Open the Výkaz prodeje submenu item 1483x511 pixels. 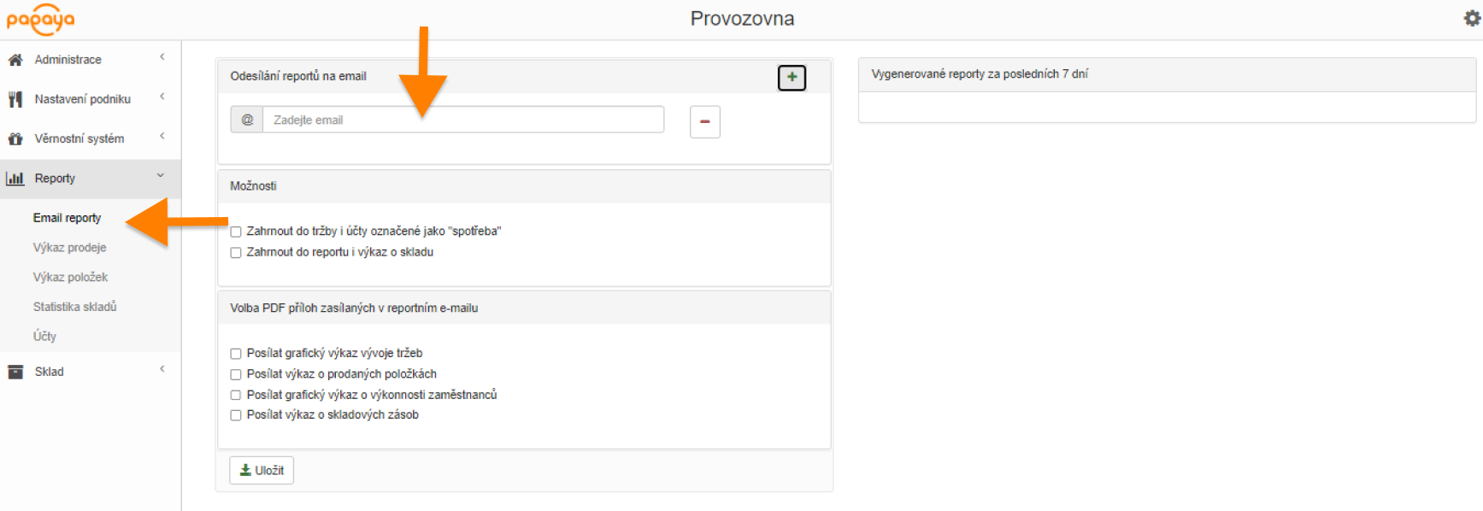69,248
